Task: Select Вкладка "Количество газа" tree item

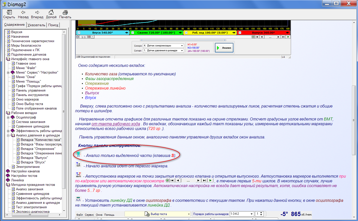Action: 41,140
